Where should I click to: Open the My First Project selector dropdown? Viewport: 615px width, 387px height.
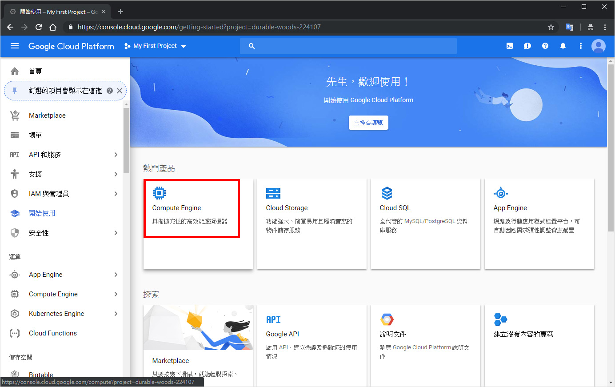click(x=155, y=46)
